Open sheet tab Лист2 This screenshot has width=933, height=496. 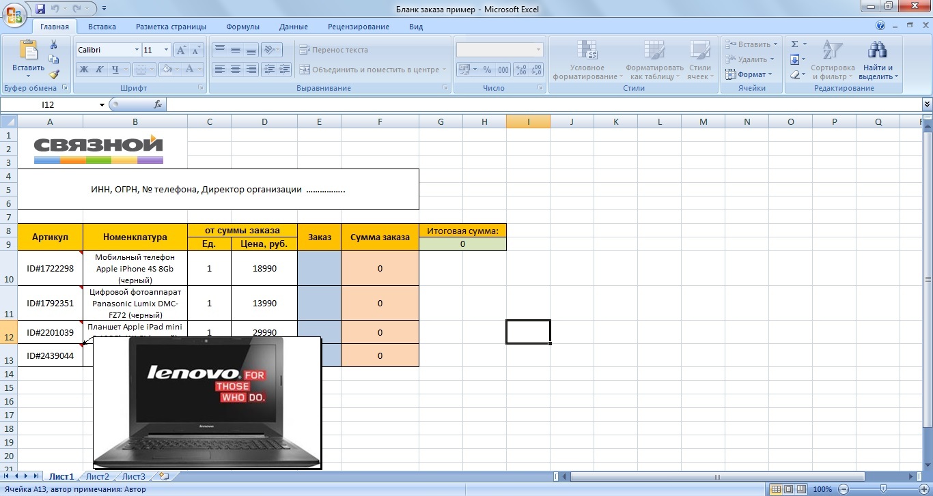tap(98, 476)
